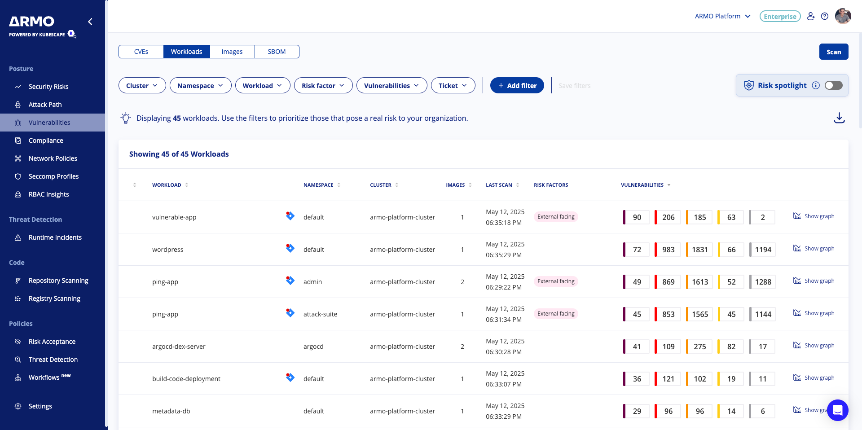Click admin ping-app's ticket link icon
This screenshot has height=430, width=862.
pyautogui.click(x=290, y=281)
